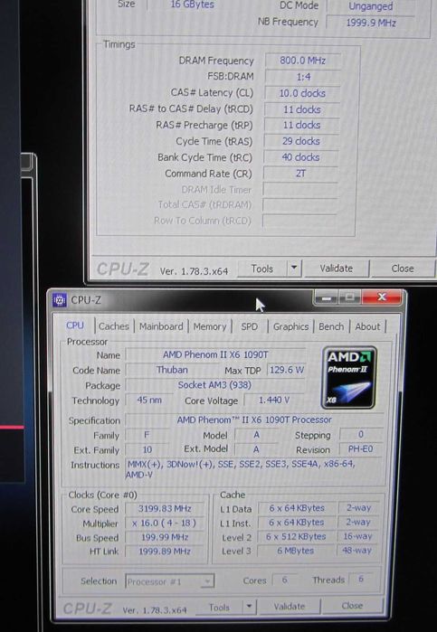Screen dimensions: 437x632
Task: Click the Revision value PH-E0
Action: [x=361, y=449]
